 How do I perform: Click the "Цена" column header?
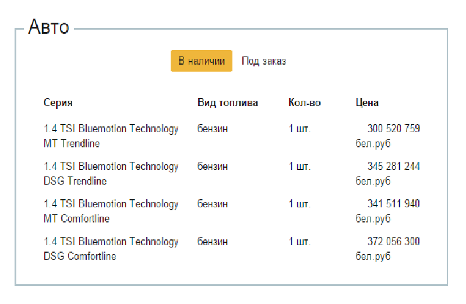click(x=367, y=103)
